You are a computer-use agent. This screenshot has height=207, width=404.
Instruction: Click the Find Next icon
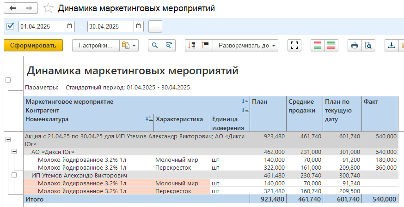click(169, 45)
